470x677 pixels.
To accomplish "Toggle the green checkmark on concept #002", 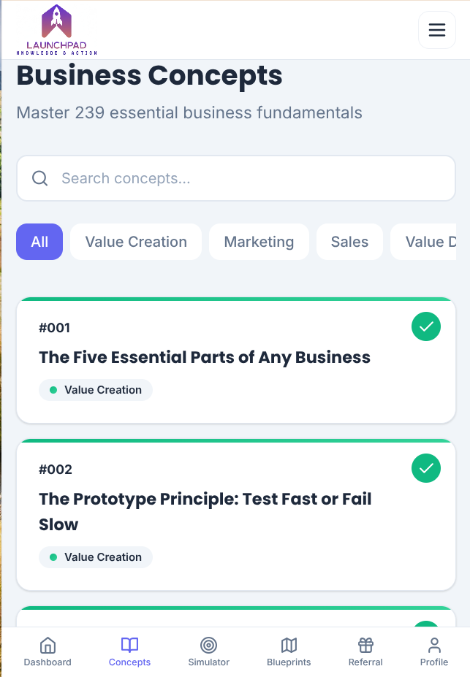I will coord(426,468).
